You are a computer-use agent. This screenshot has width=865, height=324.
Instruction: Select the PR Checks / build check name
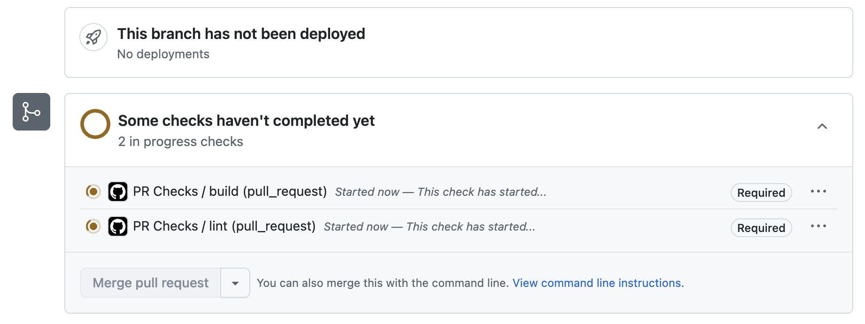pos(230,192)
